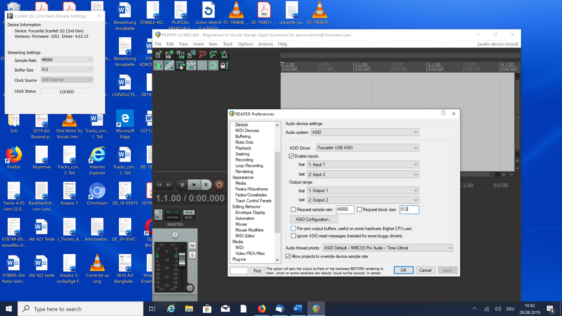The height and width of the screenshot is (316, 562).
Task: Open the Insert menu
Action: click(198, 44)
